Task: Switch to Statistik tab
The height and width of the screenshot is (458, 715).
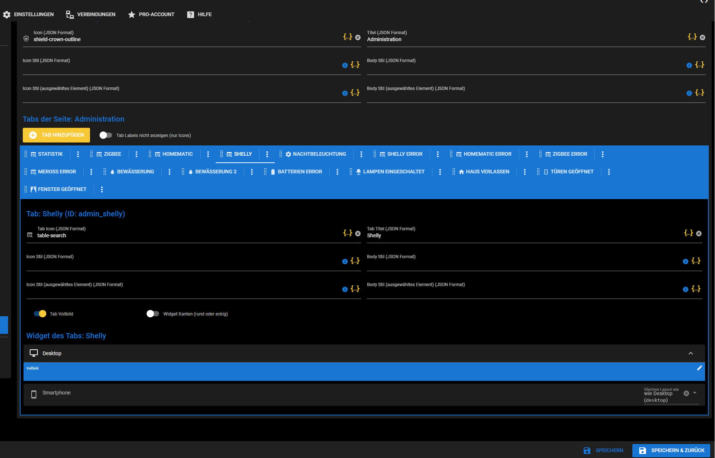Action: [x=47, y=154]
